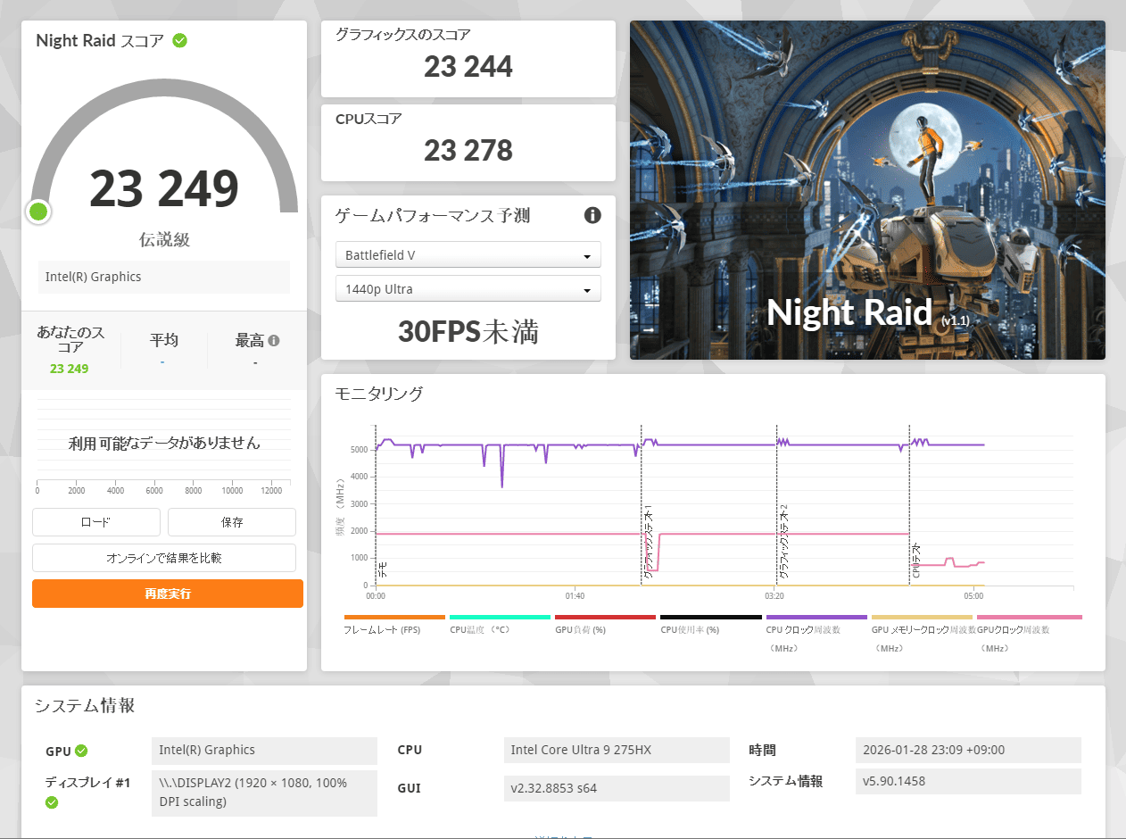Image resolution: width=1126 pixels, height=839 pixels.
Task: Click the Night Raid preview image
Action: coord(867,190)
